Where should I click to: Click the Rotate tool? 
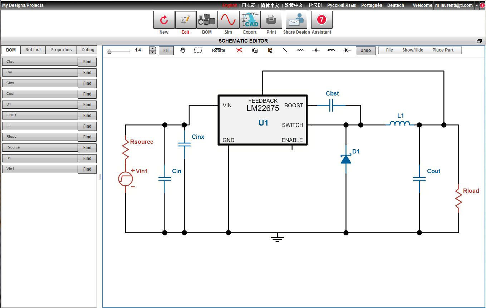point(219,50)
